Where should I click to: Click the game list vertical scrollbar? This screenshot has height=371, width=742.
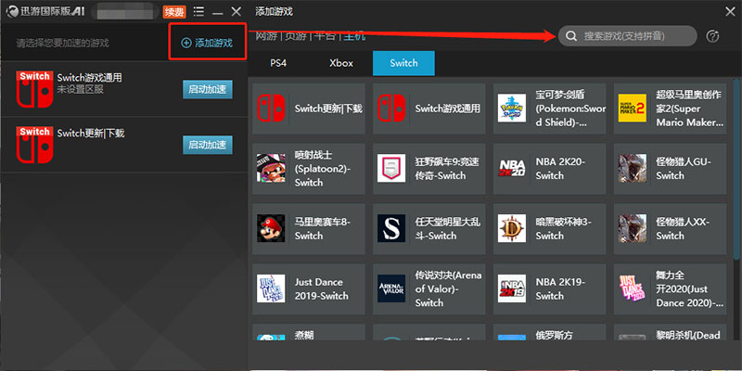click(x=736, y=170)
